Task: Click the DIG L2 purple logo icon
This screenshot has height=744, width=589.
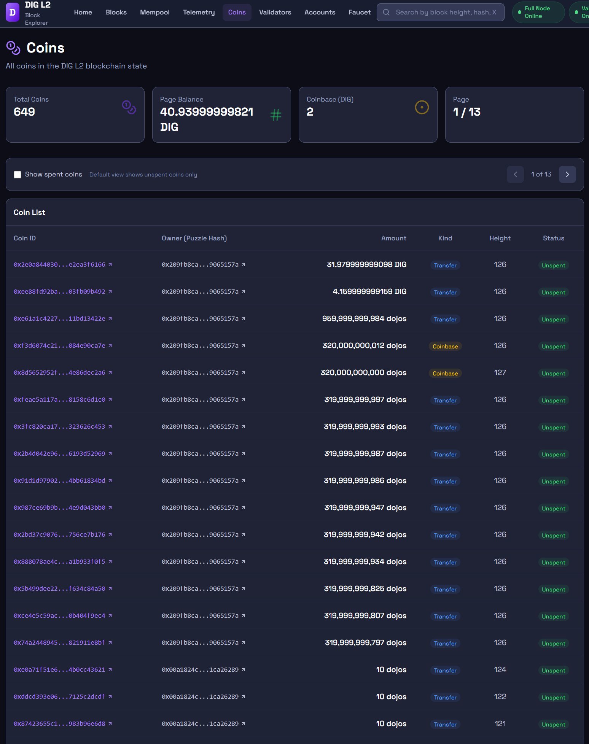Action: click(13, 13)
